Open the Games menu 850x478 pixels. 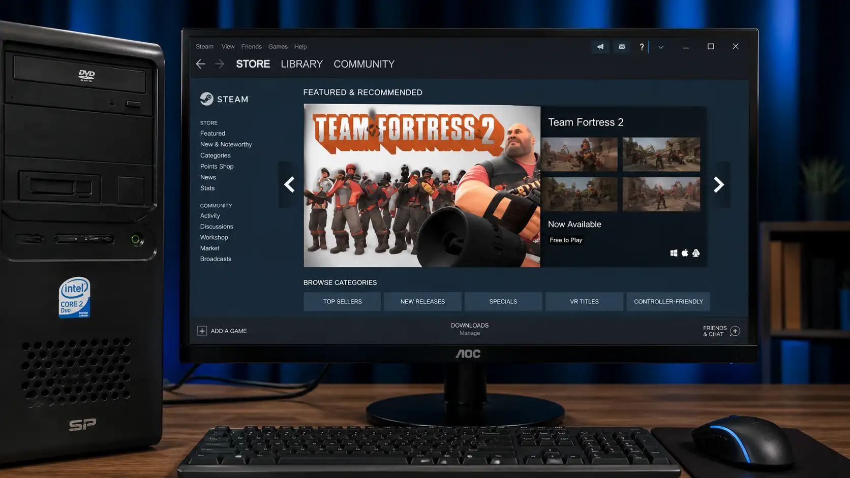point(278,47)
